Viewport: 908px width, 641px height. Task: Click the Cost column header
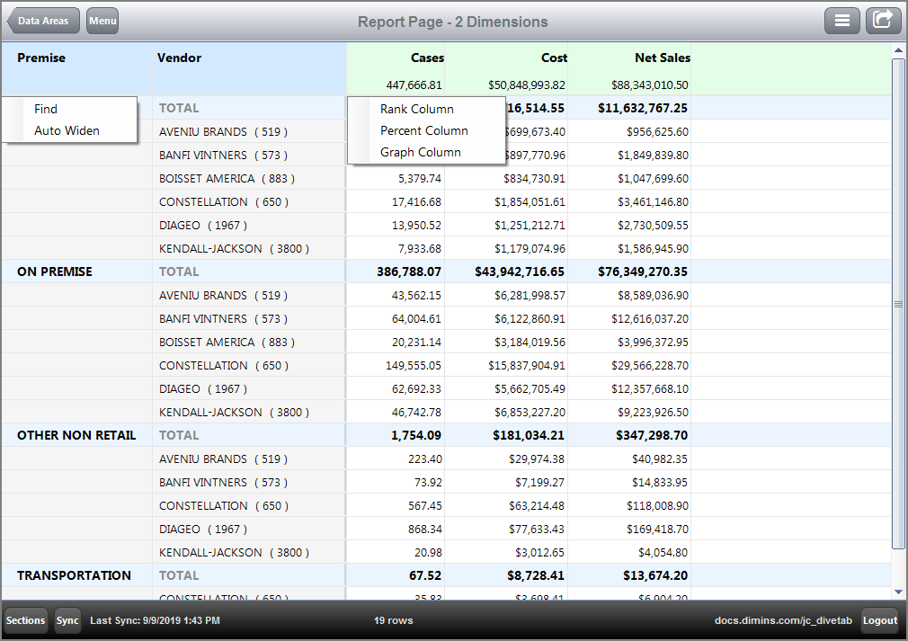pyautogui.click(x=554, y=58)
